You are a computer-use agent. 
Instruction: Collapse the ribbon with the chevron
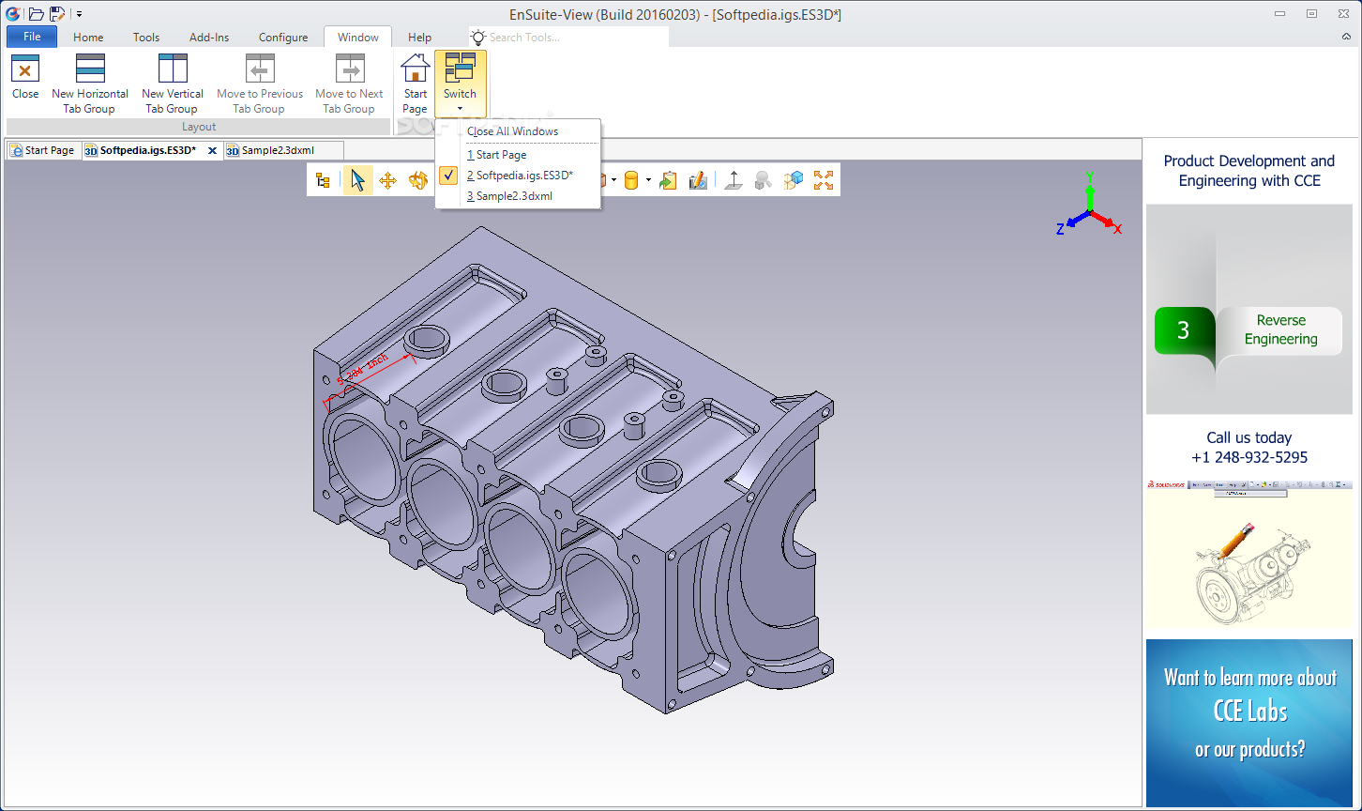click(1347, 37)
